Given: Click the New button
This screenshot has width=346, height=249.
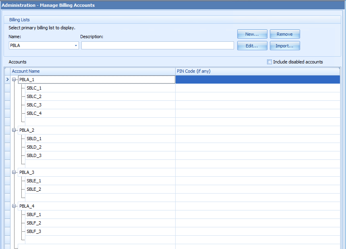Looking at the screenshot, I should tap(252, 34).
